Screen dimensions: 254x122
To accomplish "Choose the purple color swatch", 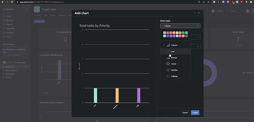I will click(x=174, y=36).
